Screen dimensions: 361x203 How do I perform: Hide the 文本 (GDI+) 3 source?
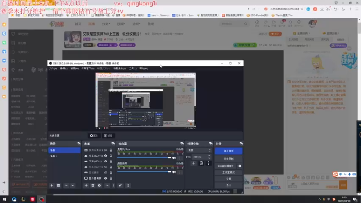point(106,156)
